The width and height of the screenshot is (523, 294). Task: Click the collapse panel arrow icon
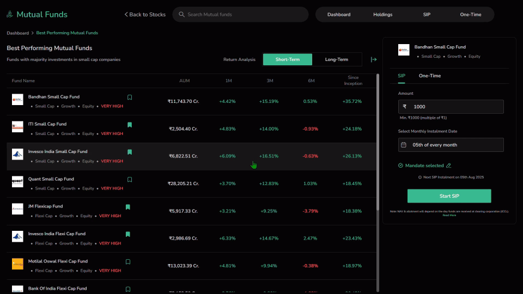(374, 60)
